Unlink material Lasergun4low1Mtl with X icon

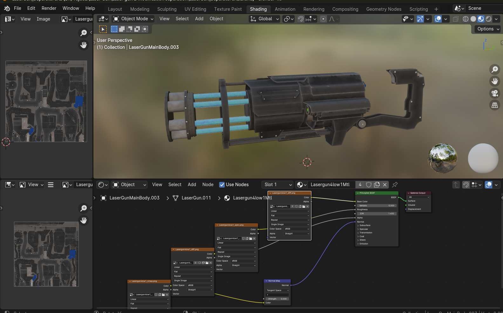(385, 185)
